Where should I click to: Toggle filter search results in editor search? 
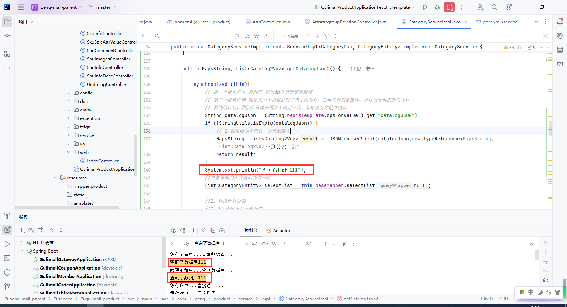click(326, 36)
